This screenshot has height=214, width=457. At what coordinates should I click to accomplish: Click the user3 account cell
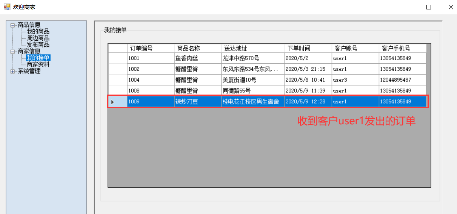355,80
